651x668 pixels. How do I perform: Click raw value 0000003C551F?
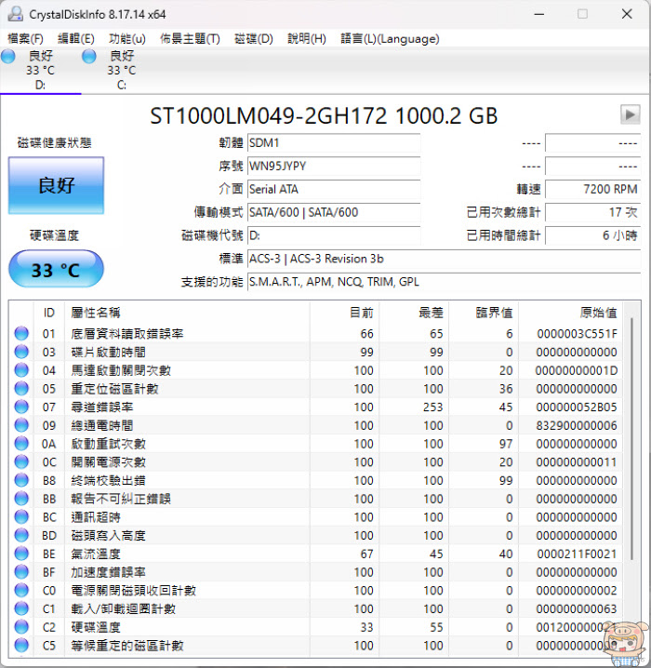[577, 334]
